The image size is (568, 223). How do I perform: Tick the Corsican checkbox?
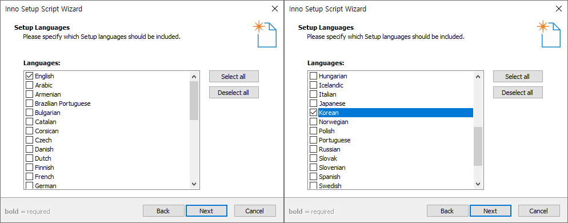point(29,131)
